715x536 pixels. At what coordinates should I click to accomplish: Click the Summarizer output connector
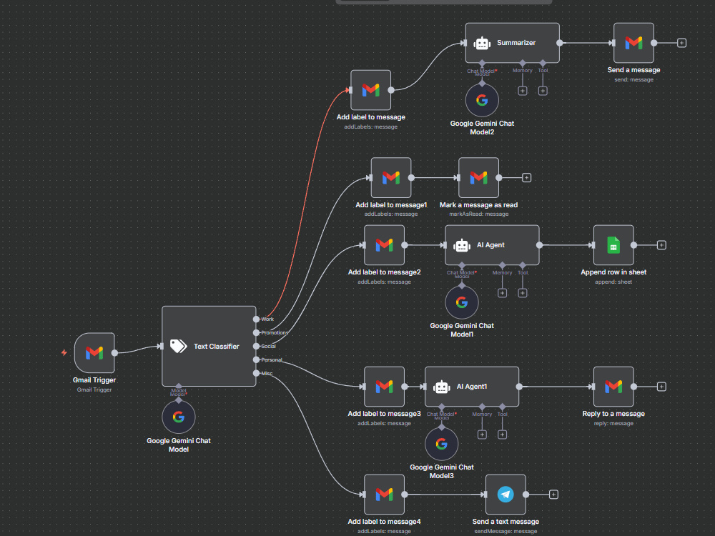click(560, 43)
